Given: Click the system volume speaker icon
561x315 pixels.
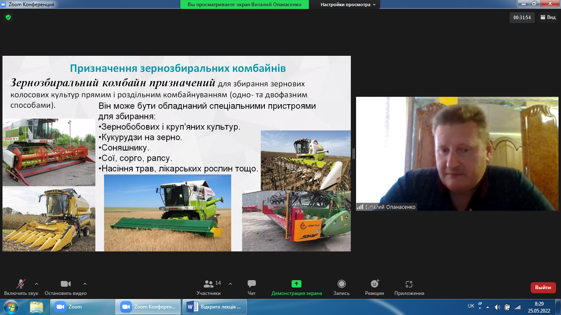Looking at the screenshot, I should click(x=497, y=307).
